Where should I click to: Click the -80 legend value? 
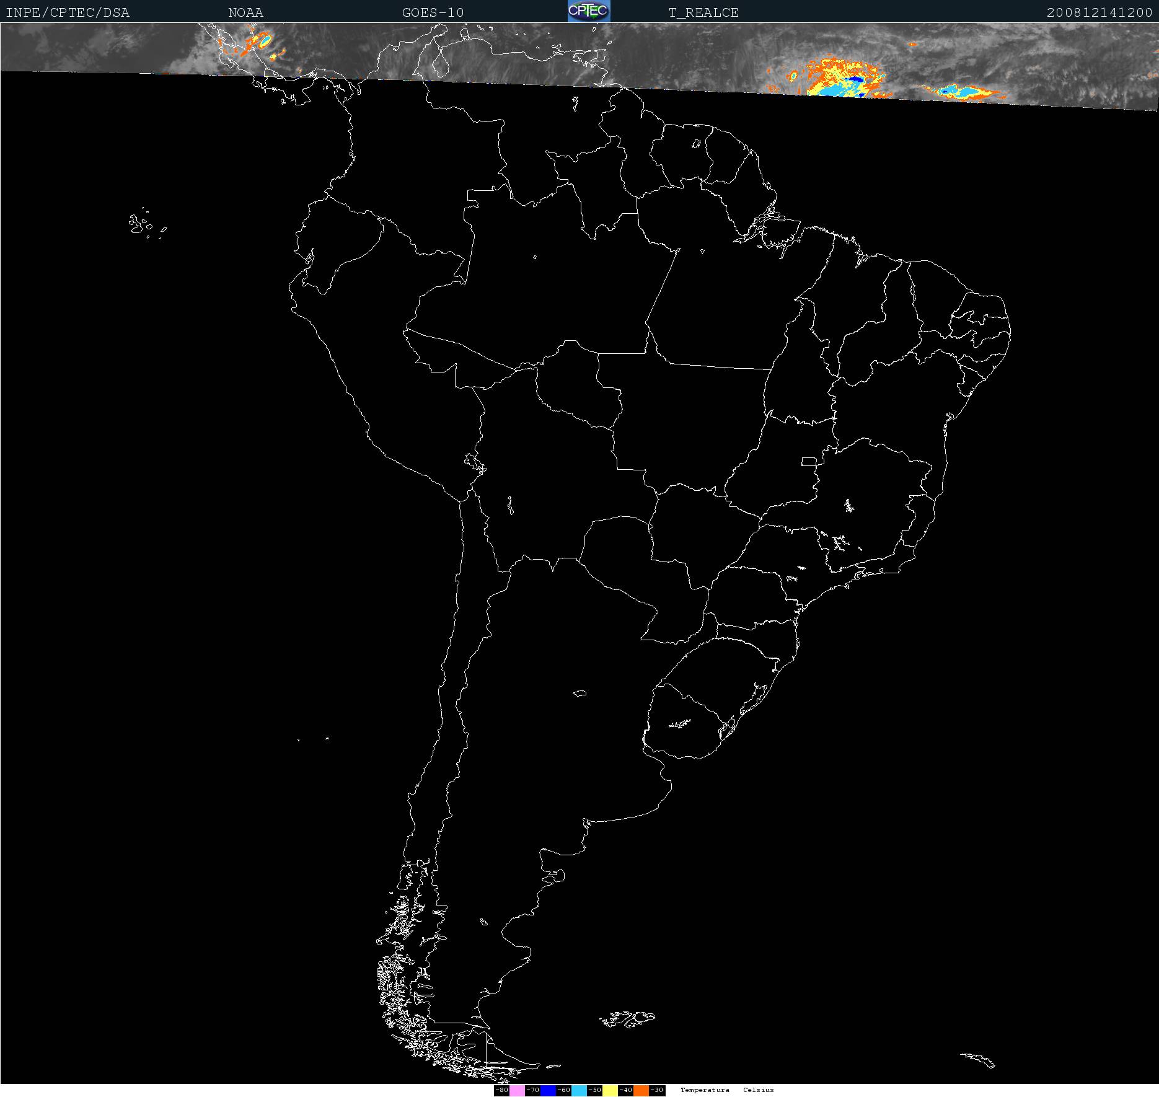(501, 1090)
